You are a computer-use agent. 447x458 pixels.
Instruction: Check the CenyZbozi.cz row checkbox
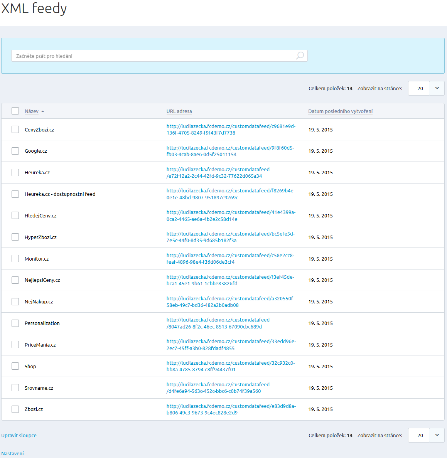(15, 130)
